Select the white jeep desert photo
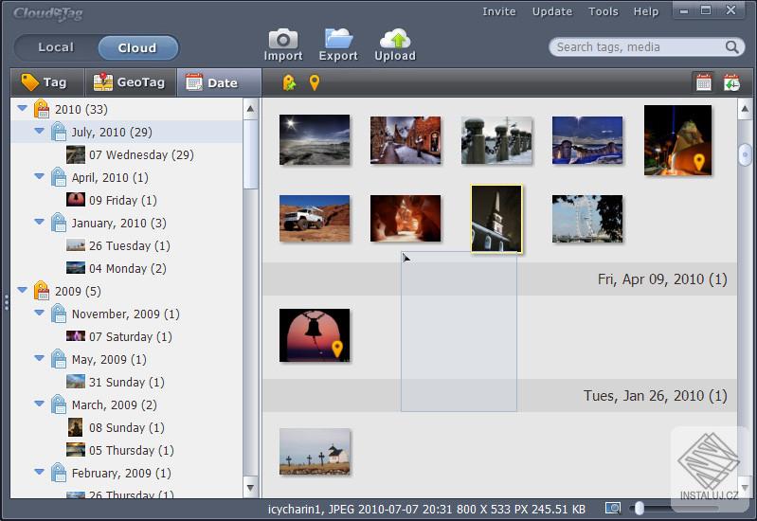The image size is (757, 521). (315, 218)
